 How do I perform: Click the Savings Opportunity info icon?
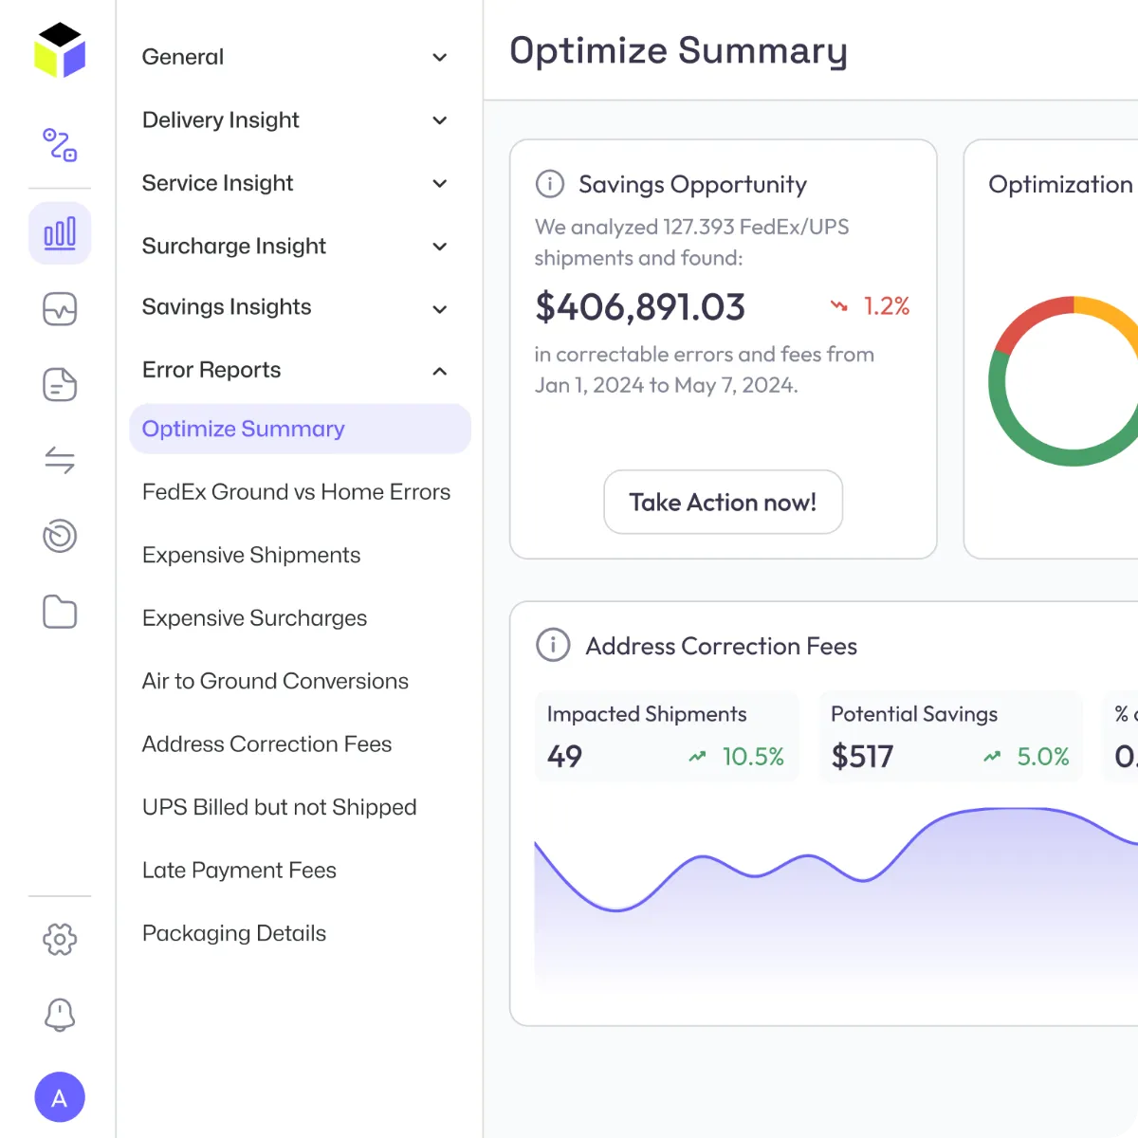550,184
